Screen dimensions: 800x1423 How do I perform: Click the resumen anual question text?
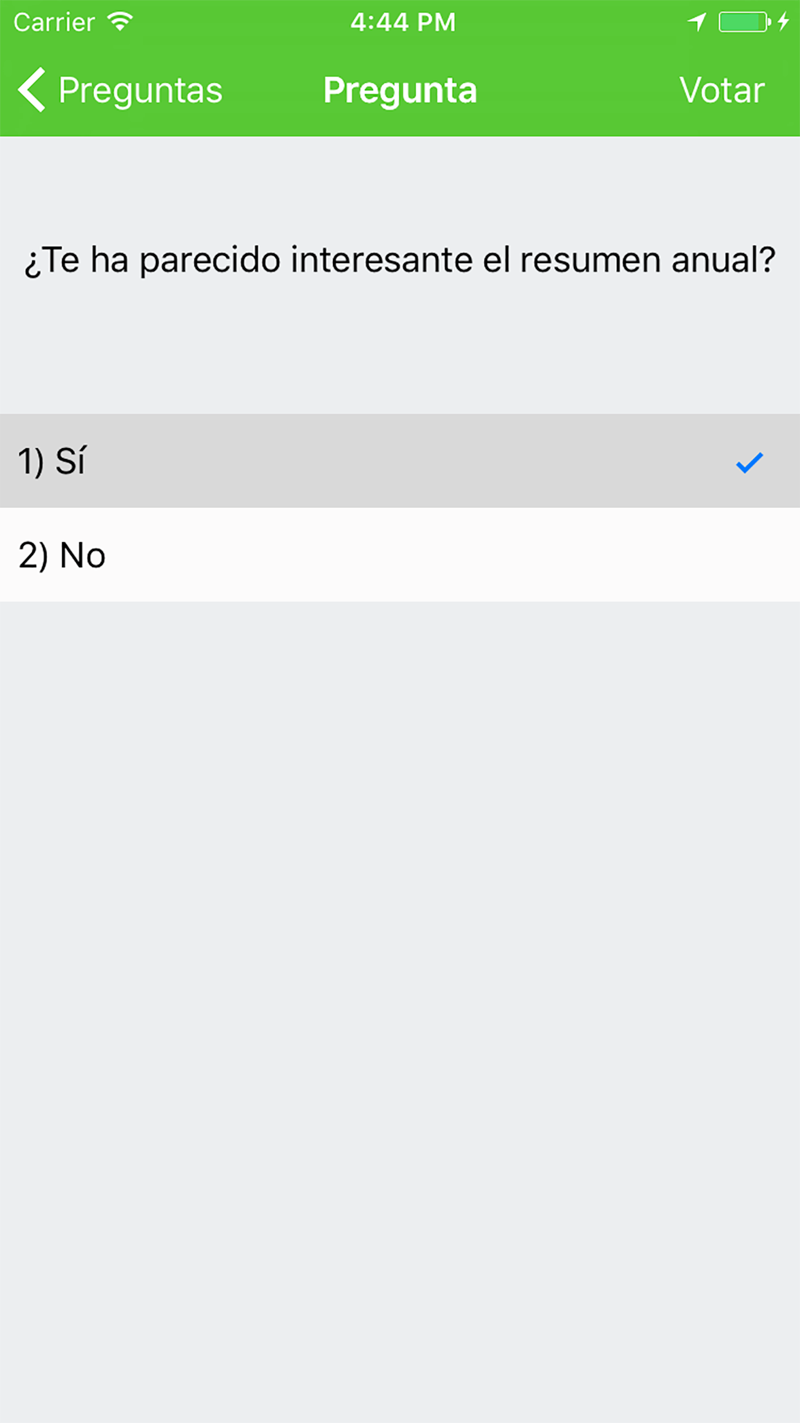point(400,260)
